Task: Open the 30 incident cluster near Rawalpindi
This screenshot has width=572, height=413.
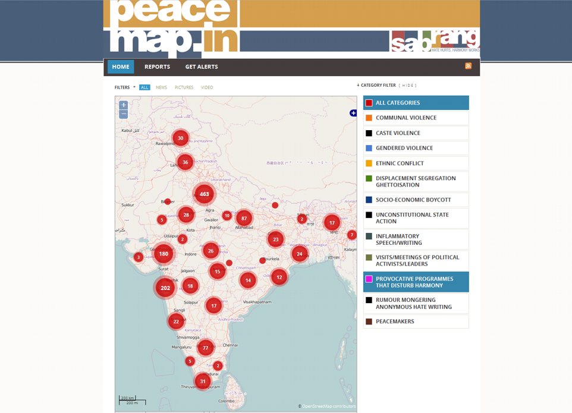Action: [x=181, y=138]
